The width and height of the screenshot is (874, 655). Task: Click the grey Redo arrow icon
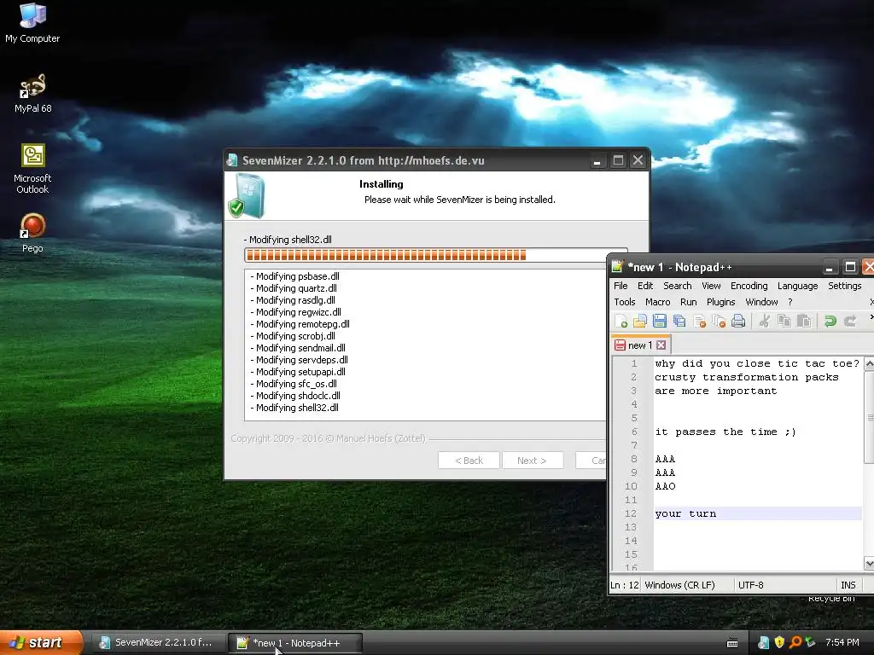[850, 321]
